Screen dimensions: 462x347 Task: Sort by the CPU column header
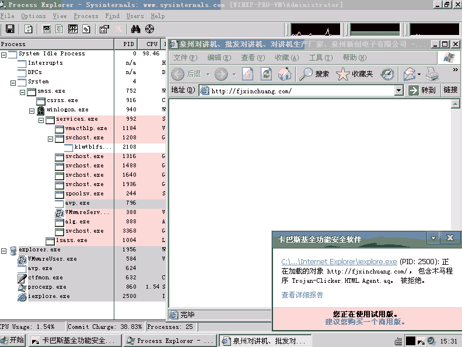[149, 44]
